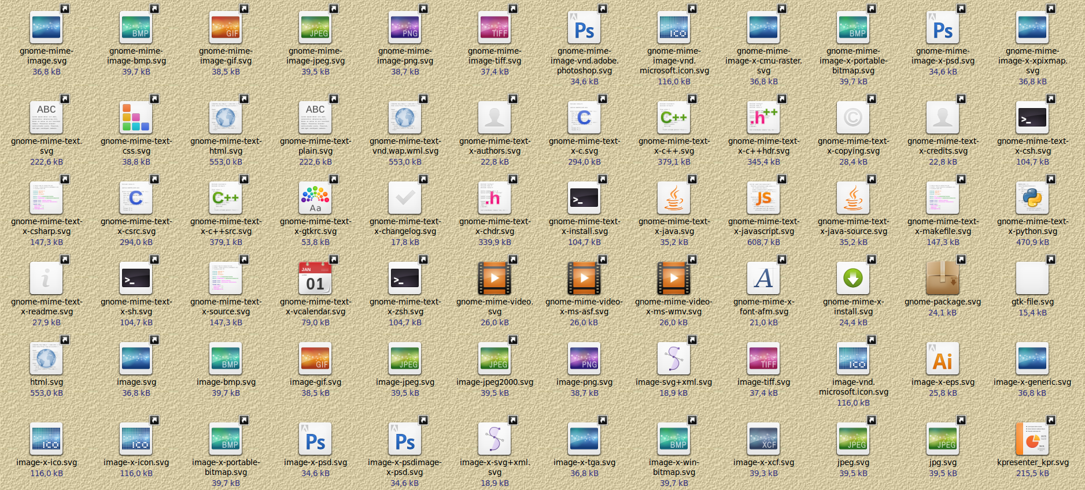The width and height of the screenshot is (1085, 490).
Task: Select the blank gtk-file.svg icon
Action: 1032,278
